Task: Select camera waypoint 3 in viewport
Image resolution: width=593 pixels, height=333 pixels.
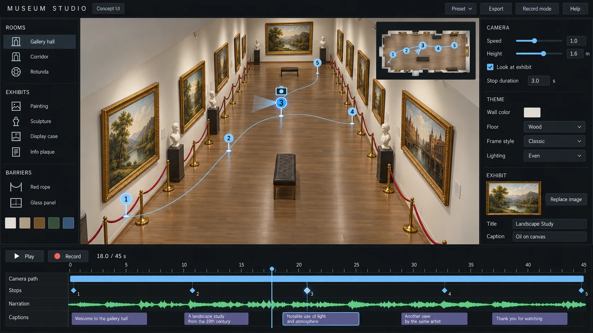Action: tap(281, 103)
